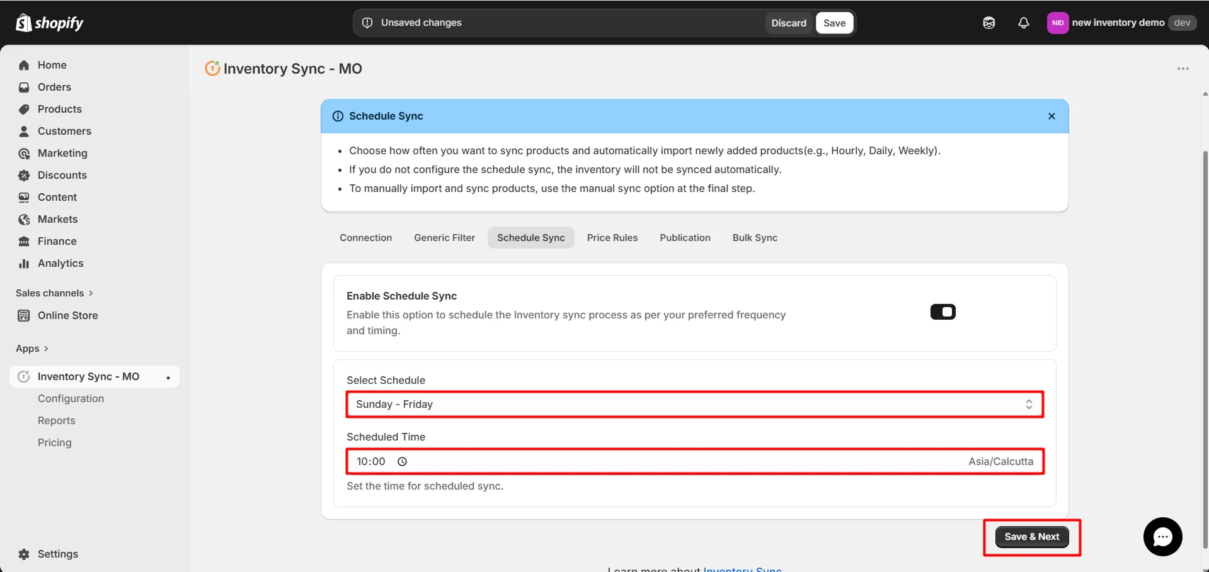Open the Analytics chart icon
The image size is (1209, 572).
pyautogui.click(x=23, y=263)
